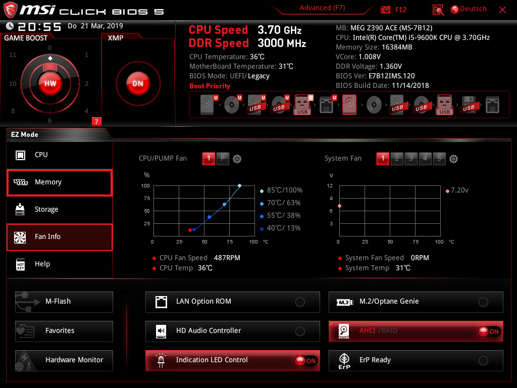517x388 pixels.
Task: Select the UEFI USB CD boot device
Action: click(x=280, y=105)
